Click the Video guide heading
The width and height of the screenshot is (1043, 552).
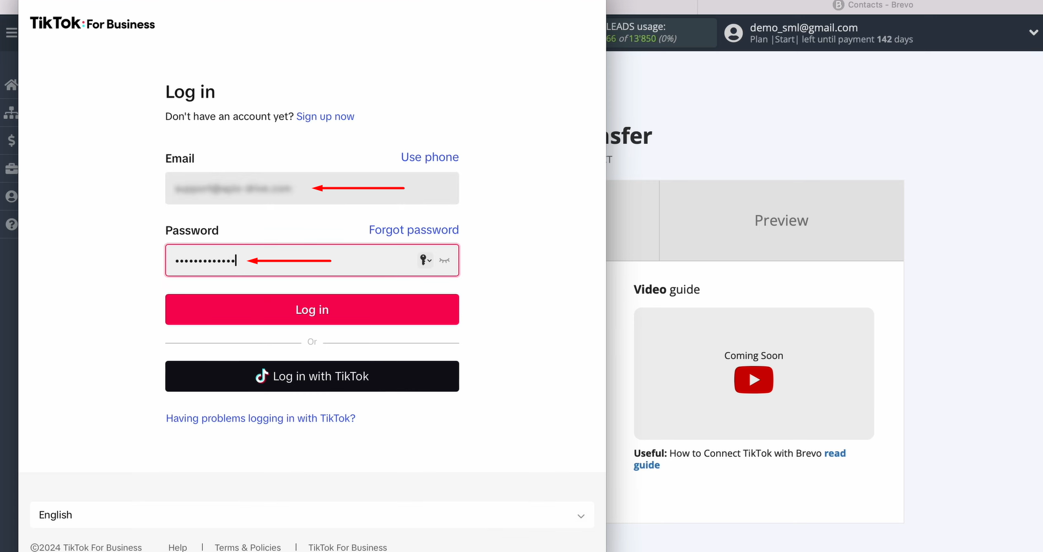click(x=667, y=290)
